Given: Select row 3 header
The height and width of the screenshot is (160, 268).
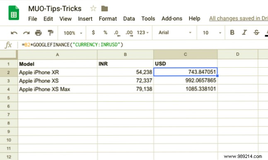Looking at the screenshot, I should pyautogui.click(x=9, y=81).
